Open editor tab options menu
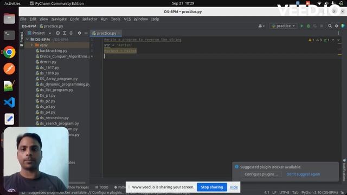Screen dimensions: 347x195 338,33
